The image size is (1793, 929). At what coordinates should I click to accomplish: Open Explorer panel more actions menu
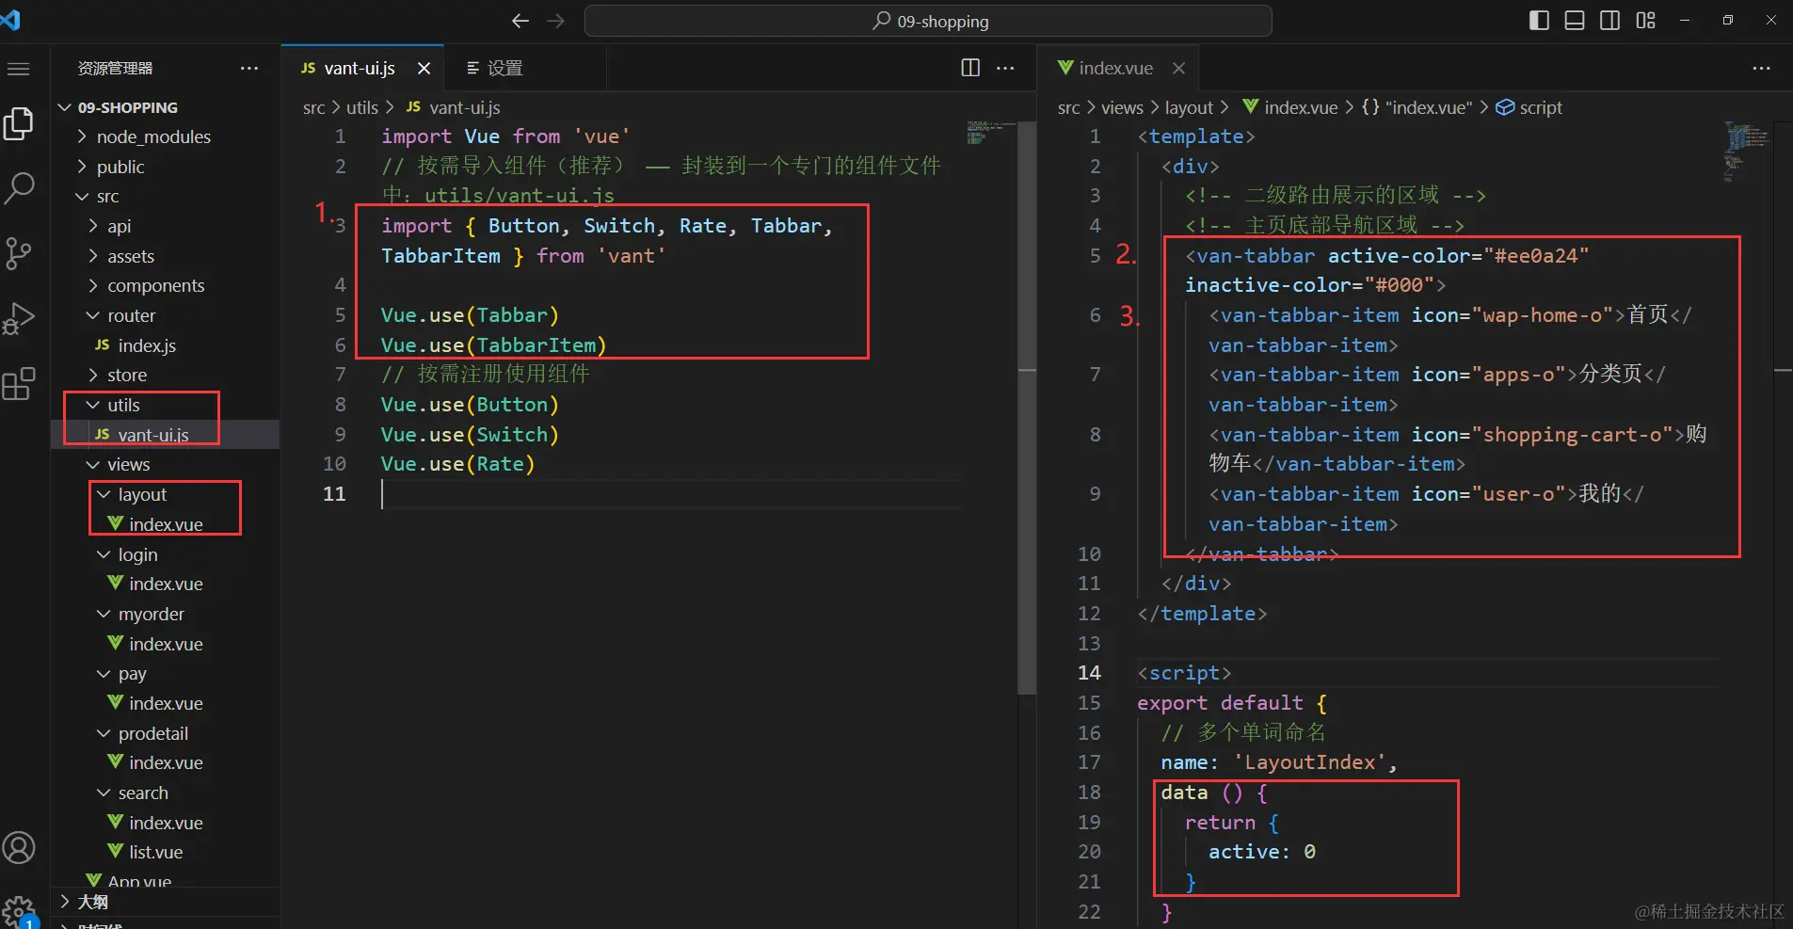(x=249, y=68)
